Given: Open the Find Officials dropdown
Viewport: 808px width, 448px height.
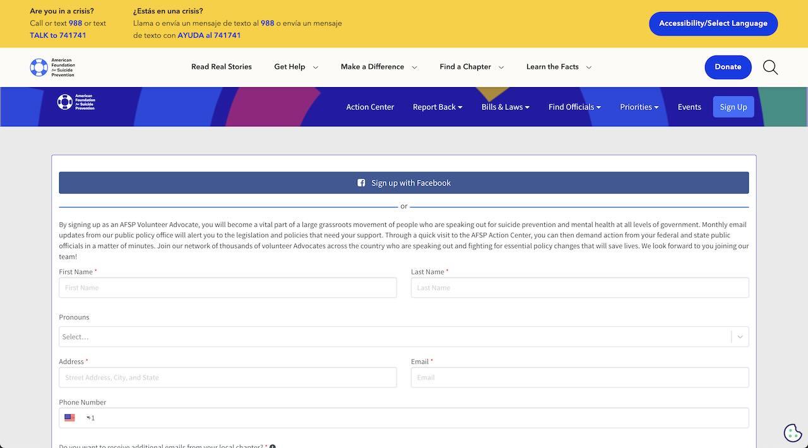Looking at the screenshot, I should click(x=574, y=107).
